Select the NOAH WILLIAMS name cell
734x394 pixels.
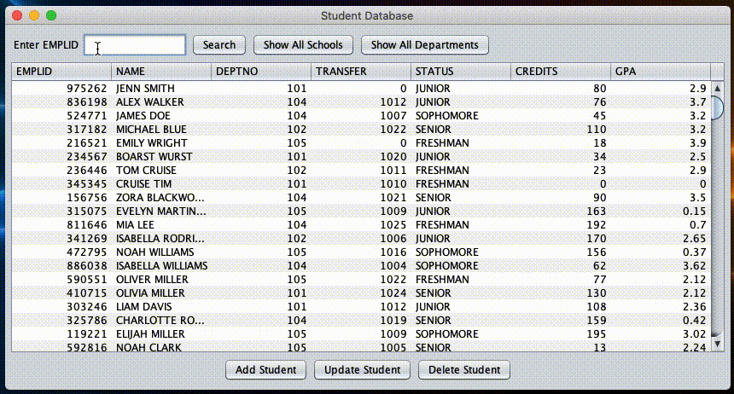161,252
